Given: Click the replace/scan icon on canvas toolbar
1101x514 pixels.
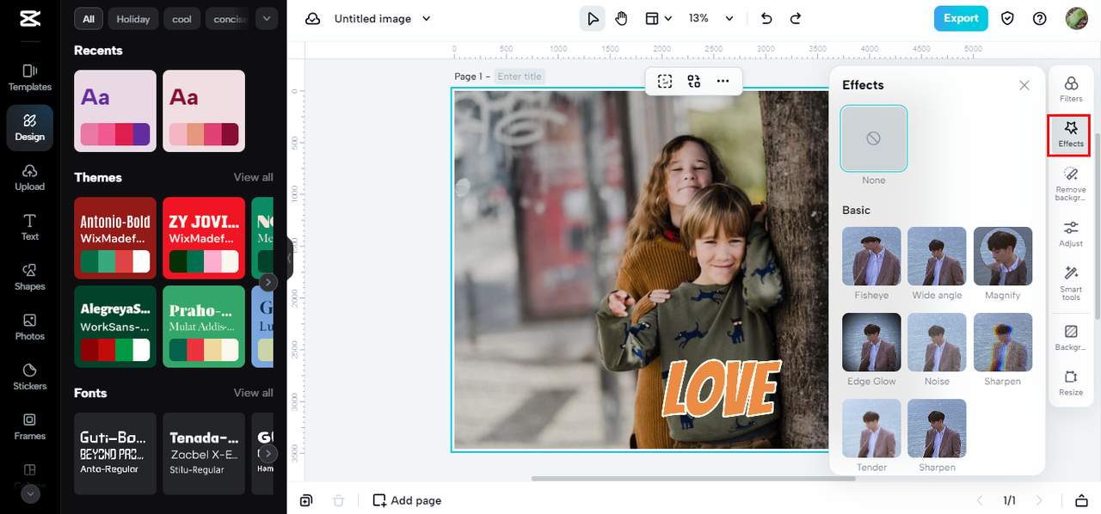Looking at the screenshot, I should 694,81.
